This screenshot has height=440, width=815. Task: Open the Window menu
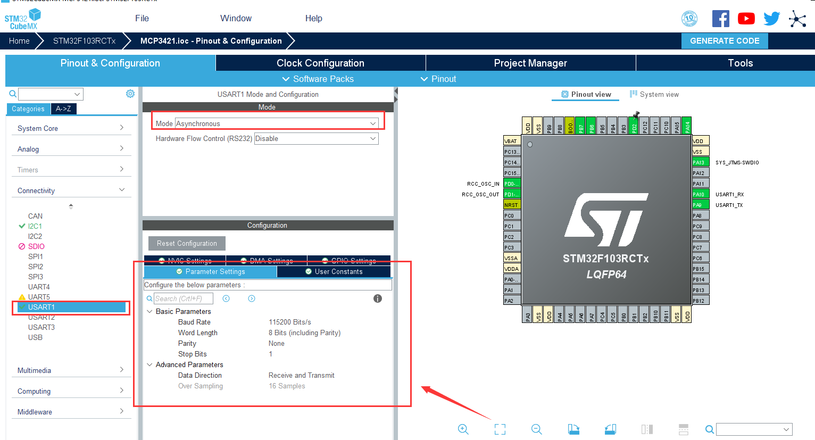[x=236, y=18]
